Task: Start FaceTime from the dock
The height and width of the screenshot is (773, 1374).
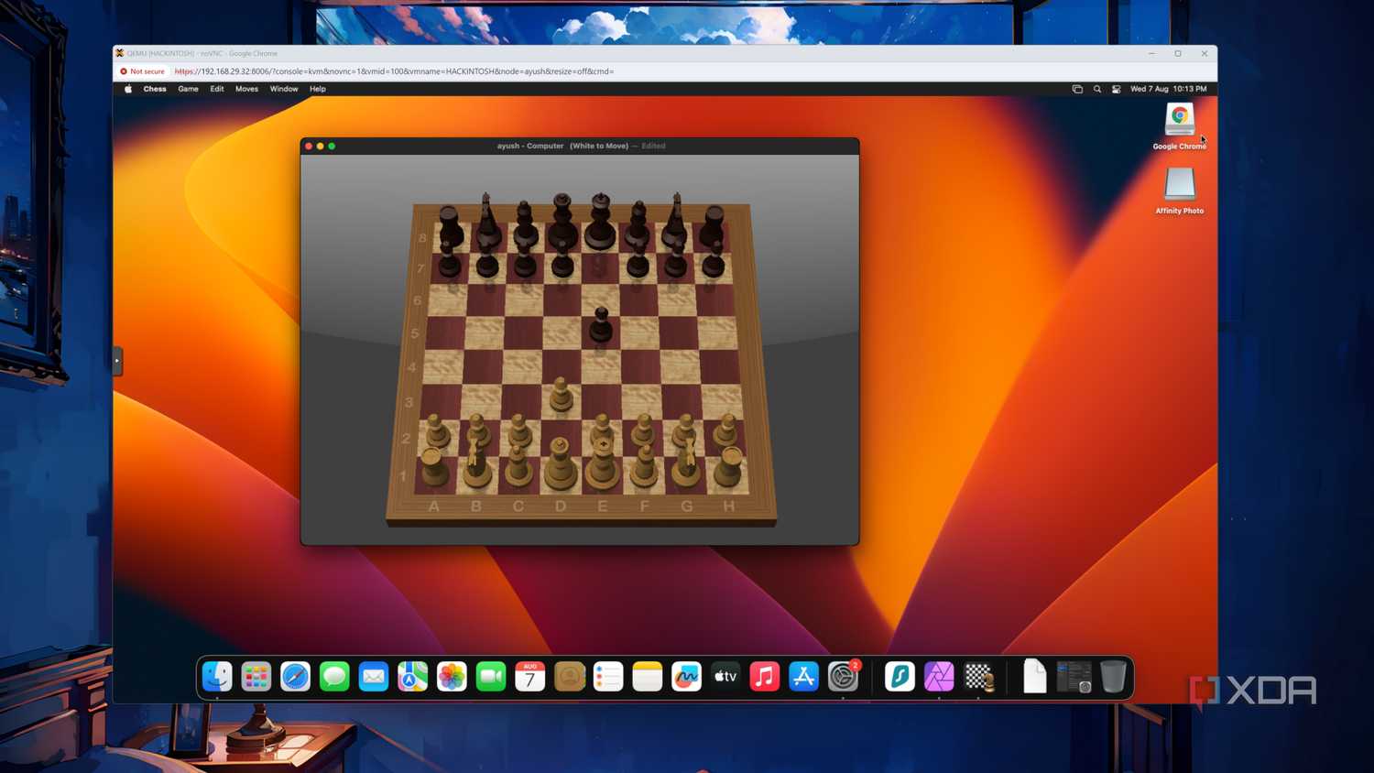Action: 491,677
